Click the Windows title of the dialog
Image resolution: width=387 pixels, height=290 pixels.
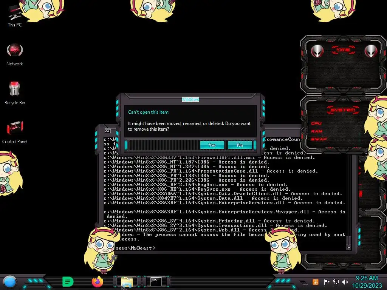pyautogui.click(x=190, y=99)
